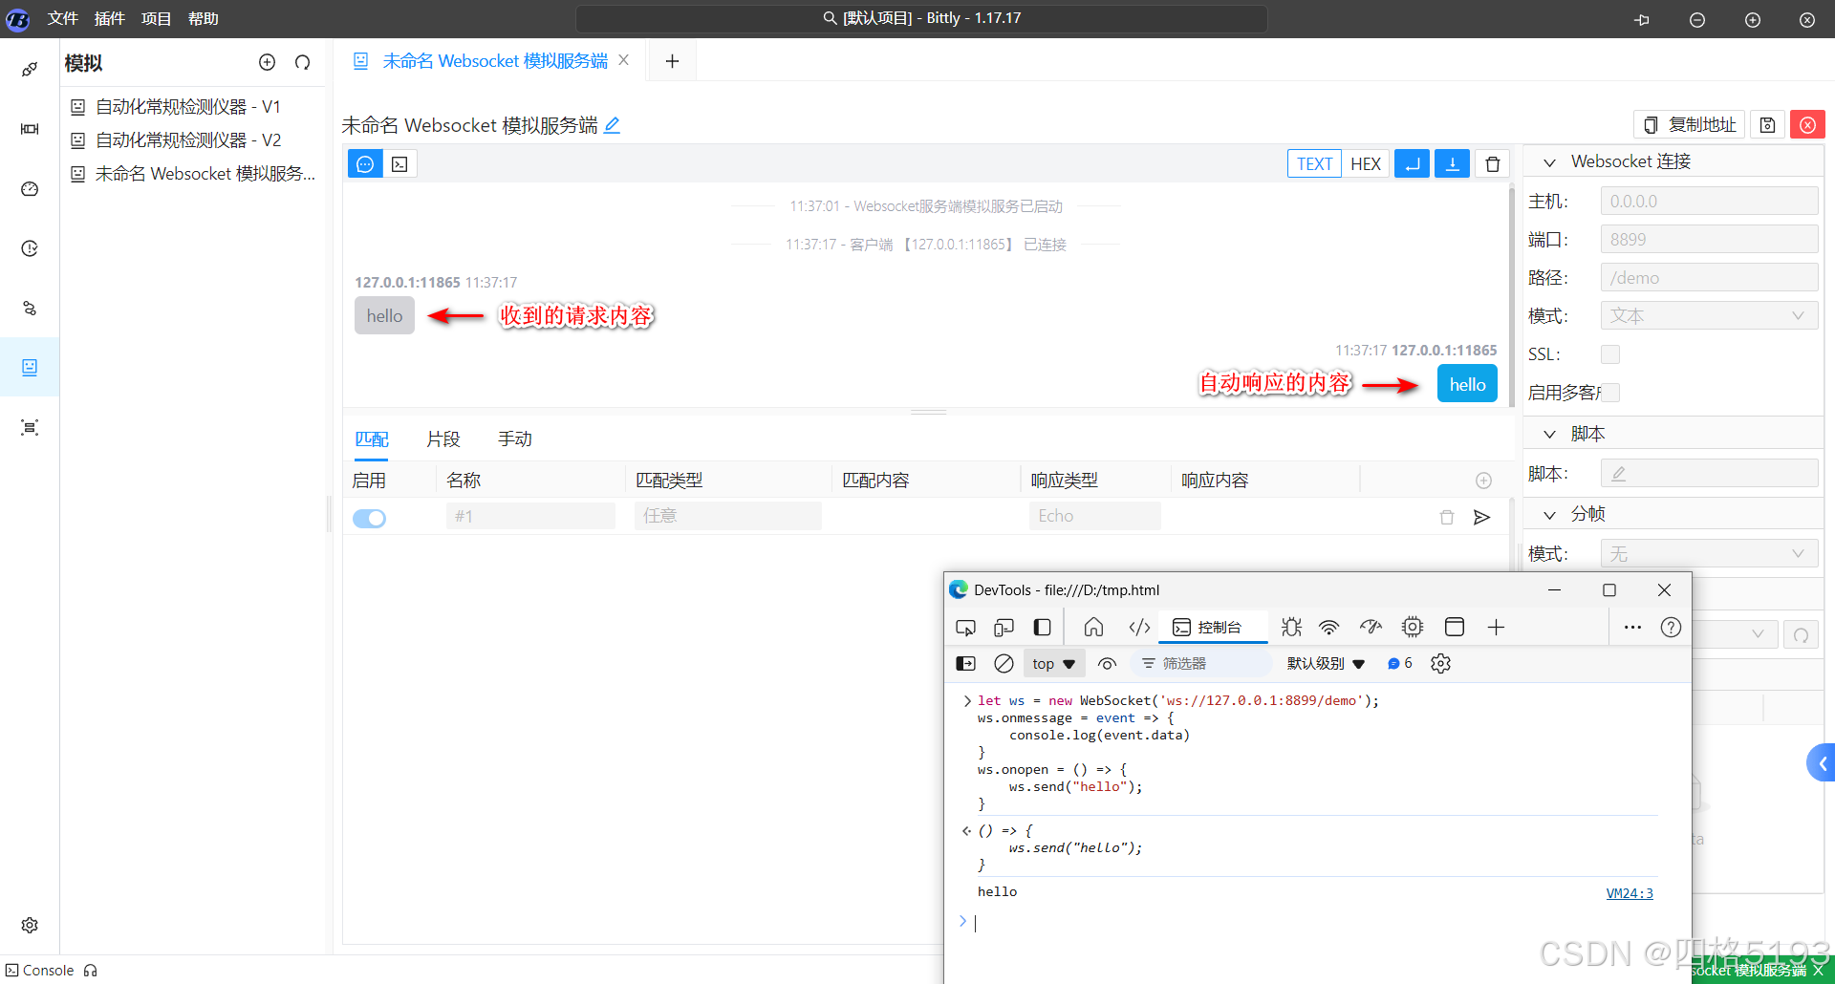1835x984 pixels.
Task: Add a new mock service with plus icon
Action: tap(267, 62)
